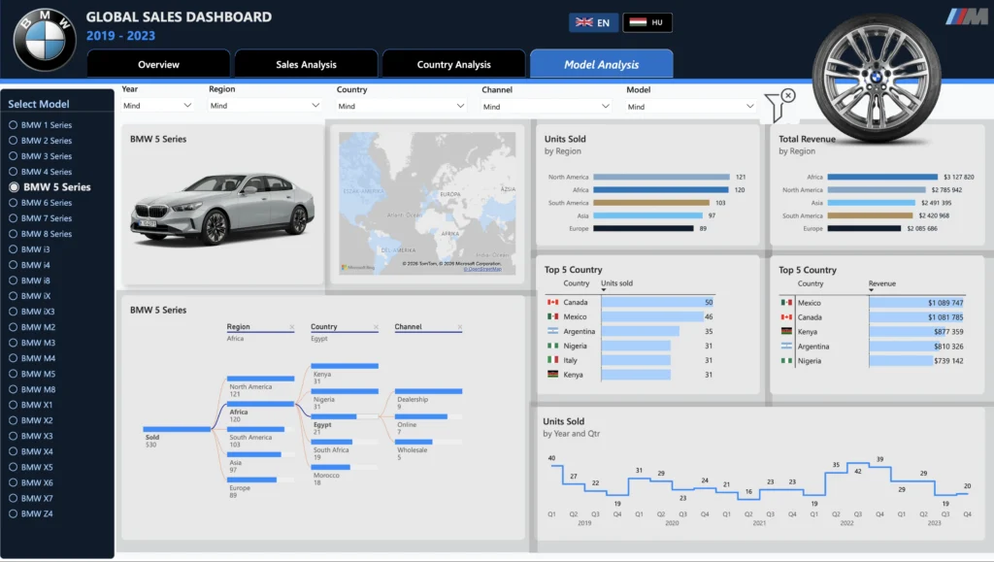This screenshot has height=562, width=994.
Task: Open the Country Analysis tab
Action: pos(454,65)
